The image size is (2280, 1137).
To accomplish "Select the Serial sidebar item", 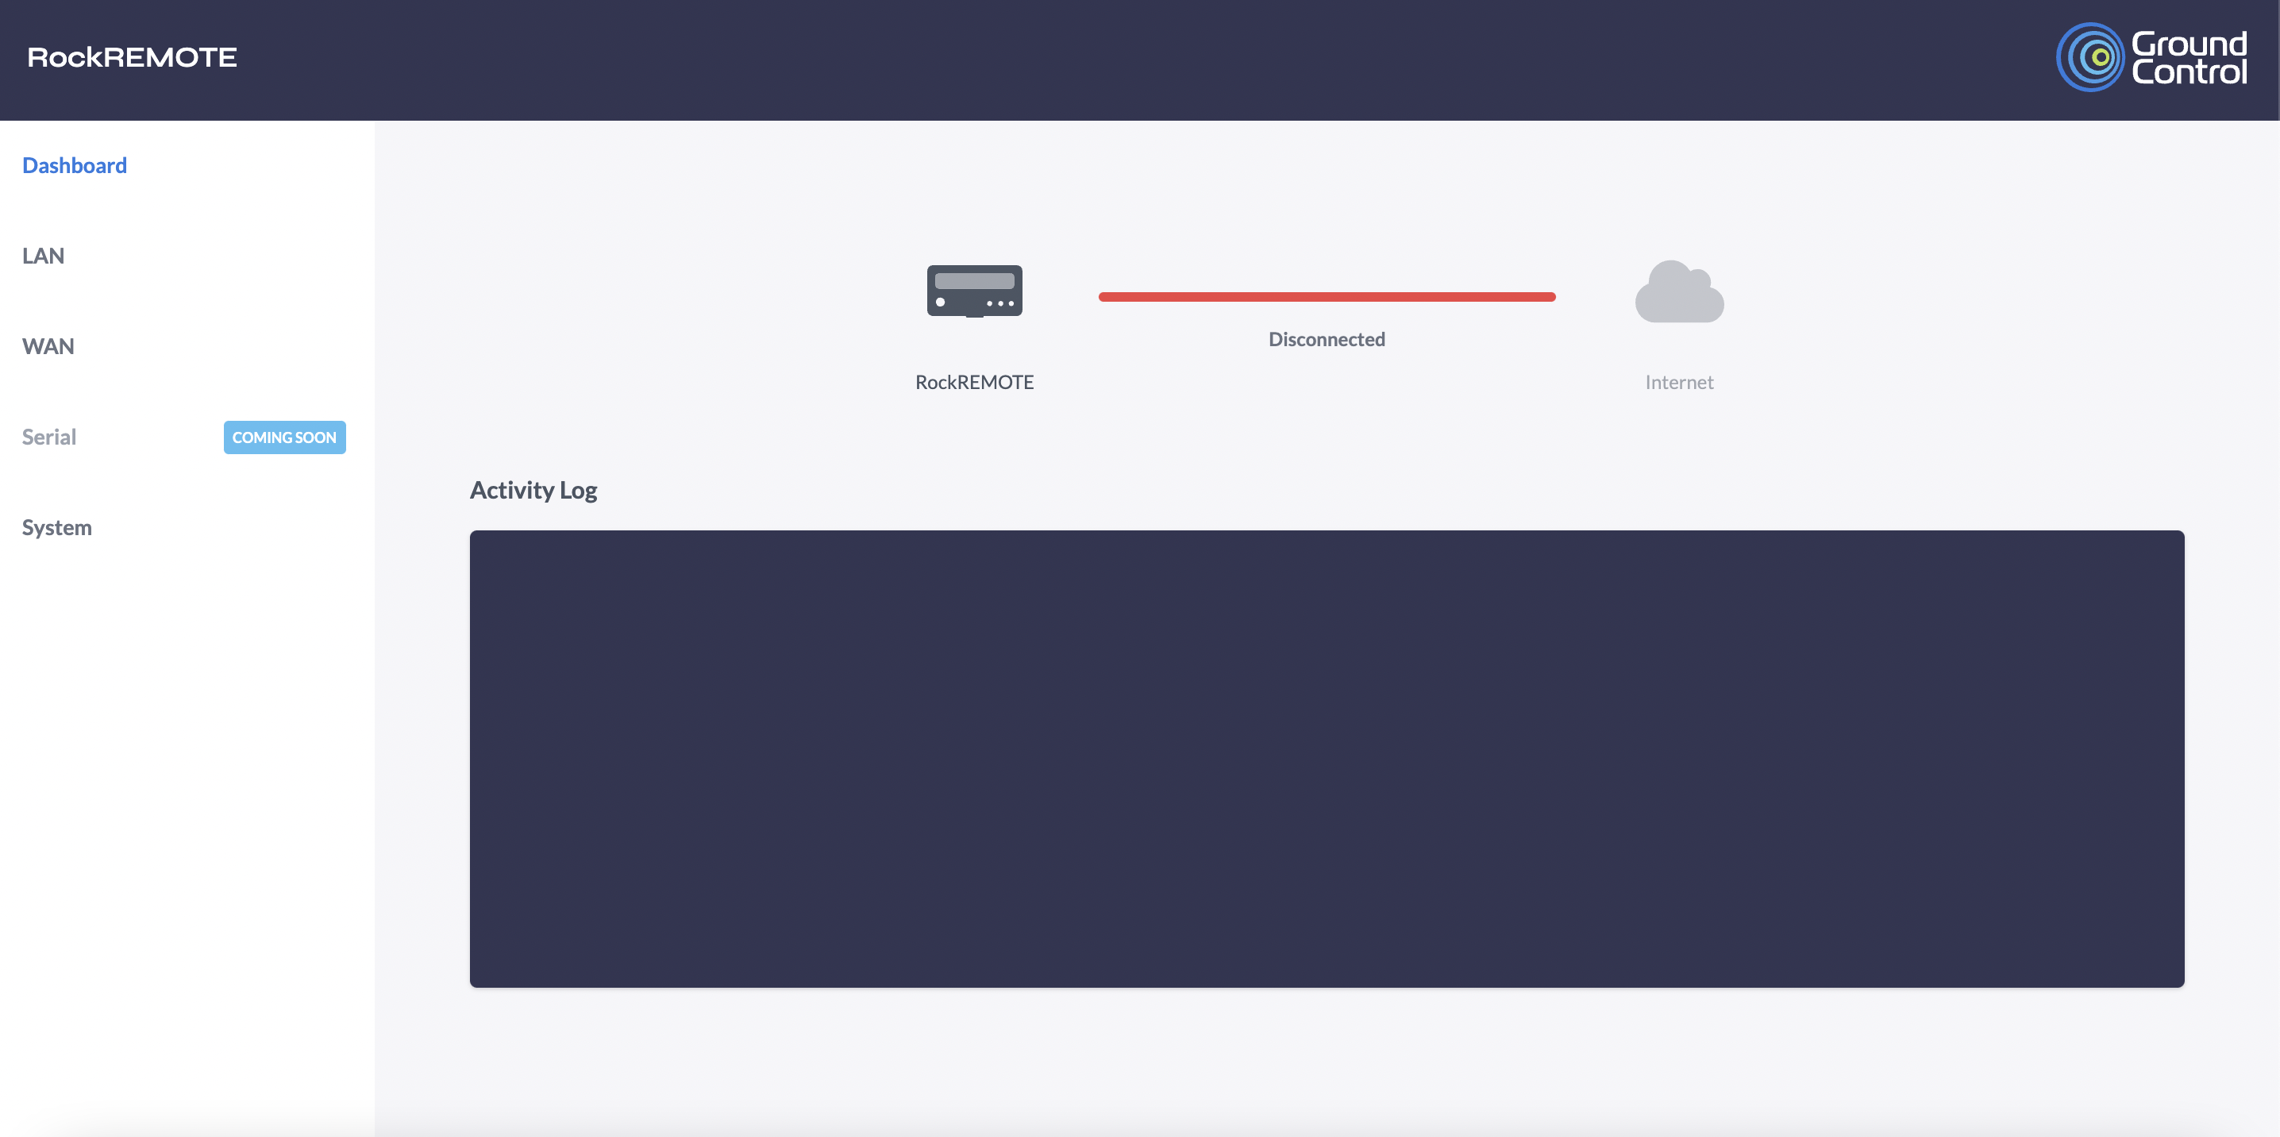I will 49,437.
